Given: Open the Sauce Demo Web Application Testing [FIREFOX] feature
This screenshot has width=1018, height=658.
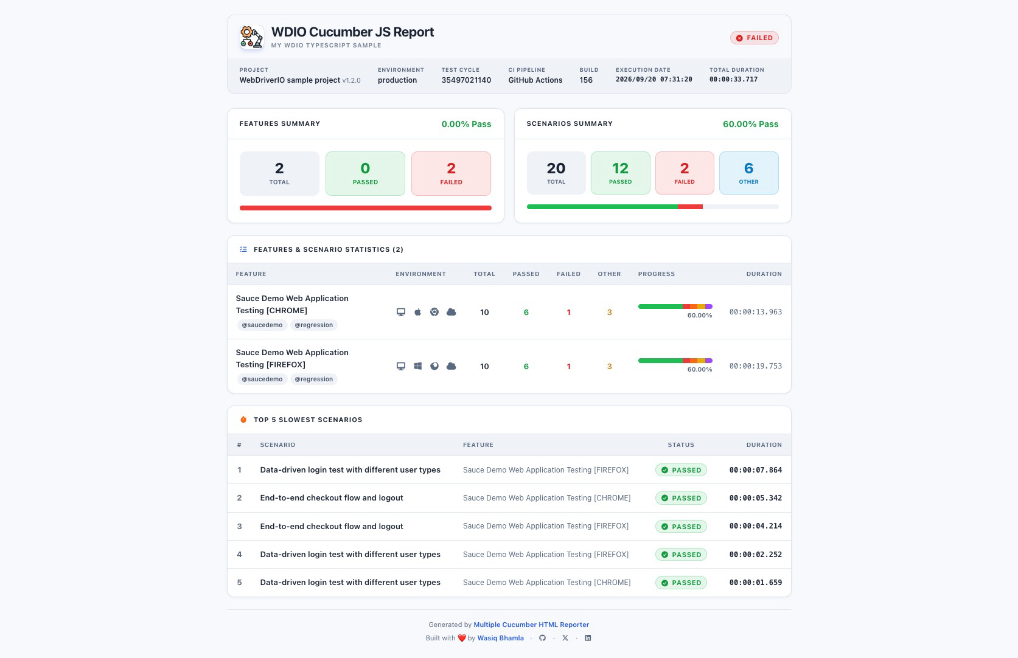Looking at the screenshot, I should (292, 358).
